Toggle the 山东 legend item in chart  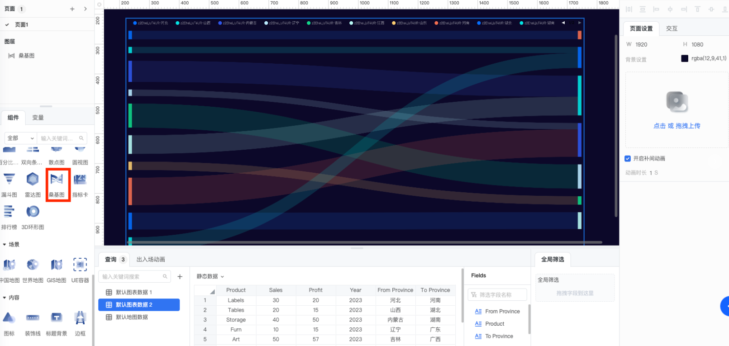point(410,23)
